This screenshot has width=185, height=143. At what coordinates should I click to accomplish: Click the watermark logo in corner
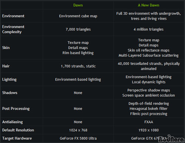coord(171,139)
